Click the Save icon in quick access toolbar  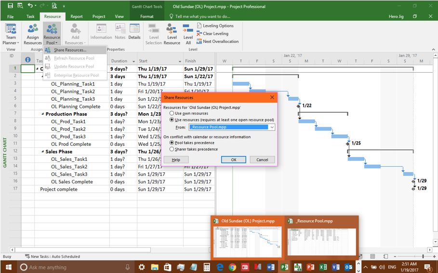10,6
